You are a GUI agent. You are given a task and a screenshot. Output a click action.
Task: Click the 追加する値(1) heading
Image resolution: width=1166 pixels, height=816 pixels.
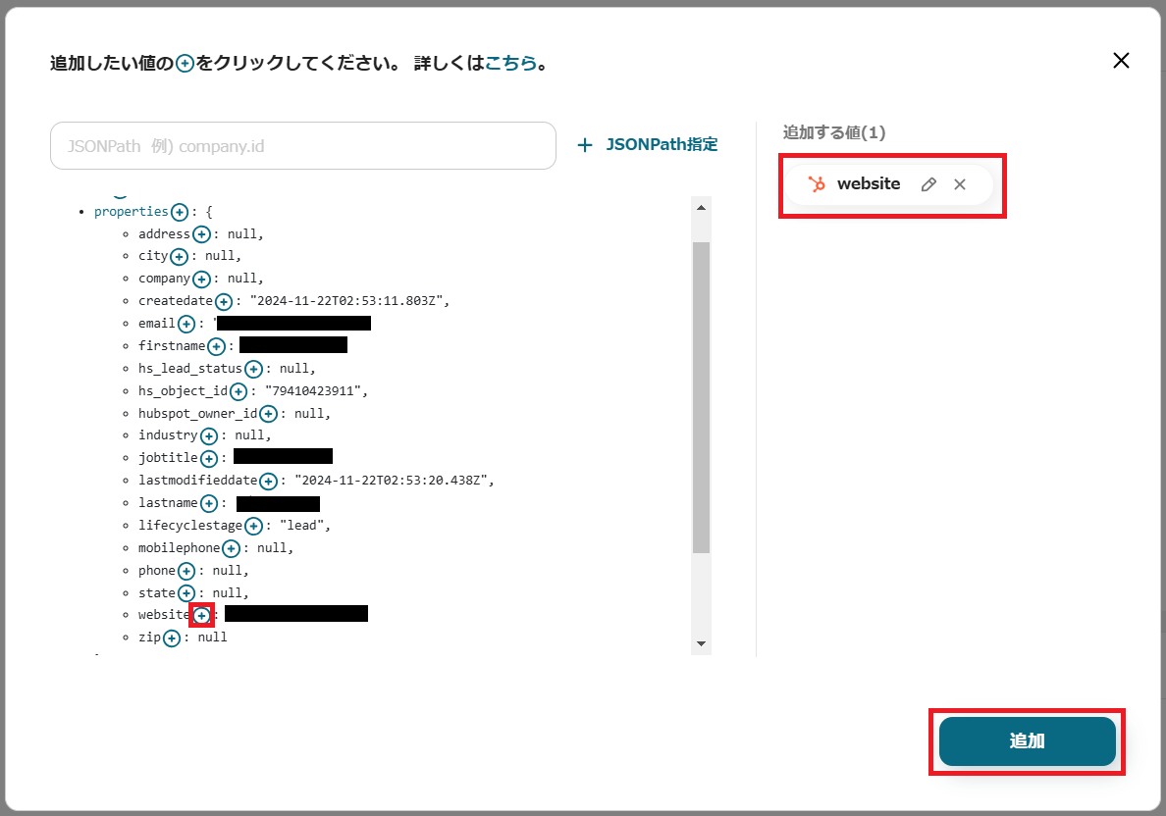(x=834, y=133)
